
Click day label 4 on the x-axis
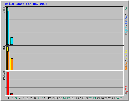point(20,98)
